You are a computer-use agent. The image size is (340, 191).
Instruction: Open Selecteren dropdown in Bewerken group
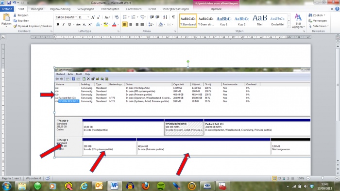click(x=319, y=26)
